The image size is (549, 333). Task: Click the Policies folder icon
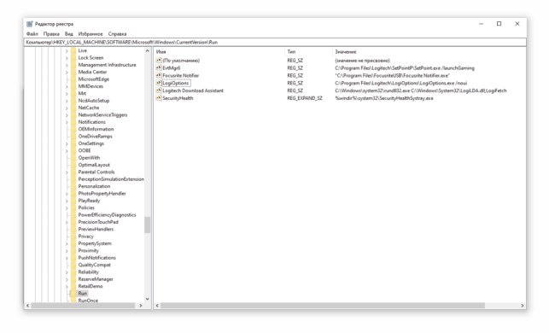pos(73,207)
